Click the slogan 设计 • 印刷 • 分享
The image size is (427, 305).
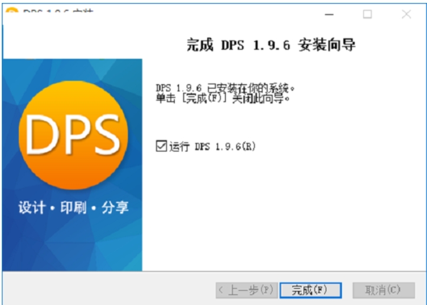coord(73,208)
